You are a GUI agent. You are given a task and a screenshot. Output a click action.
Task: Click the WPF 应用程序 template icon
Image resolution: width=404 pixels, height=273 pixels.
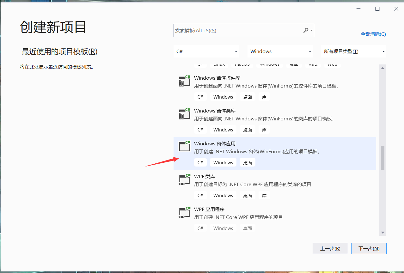coord(184,212)
